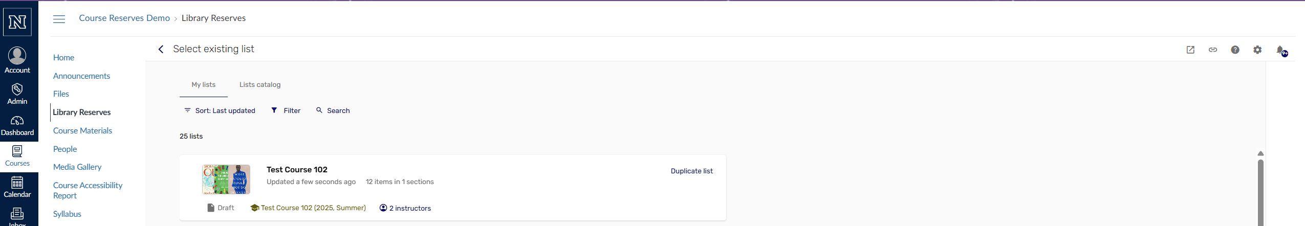Screen dimensions: 1305x226
Task: Open the help question mark icon
Action: pyautogui.click(x=1235, y=50)
